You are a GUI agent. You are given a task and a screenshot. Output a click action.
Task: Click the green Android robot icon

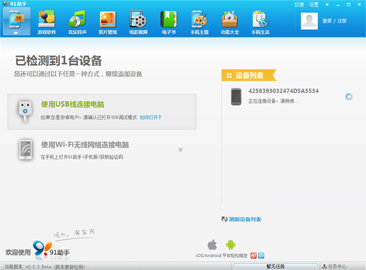pyautogui.click(x=231, y=245)
